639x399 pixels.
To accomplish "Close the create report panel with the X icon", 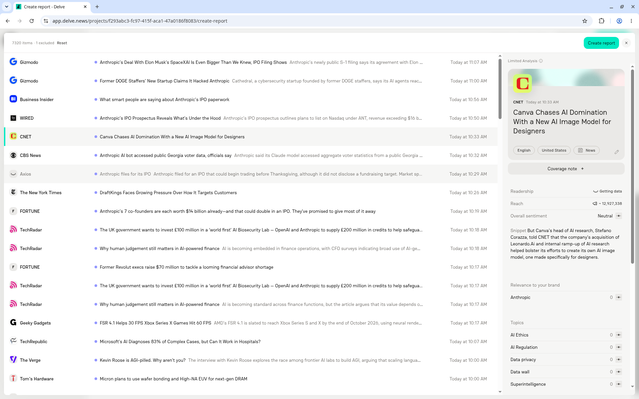I will click(x=626, y=43).
